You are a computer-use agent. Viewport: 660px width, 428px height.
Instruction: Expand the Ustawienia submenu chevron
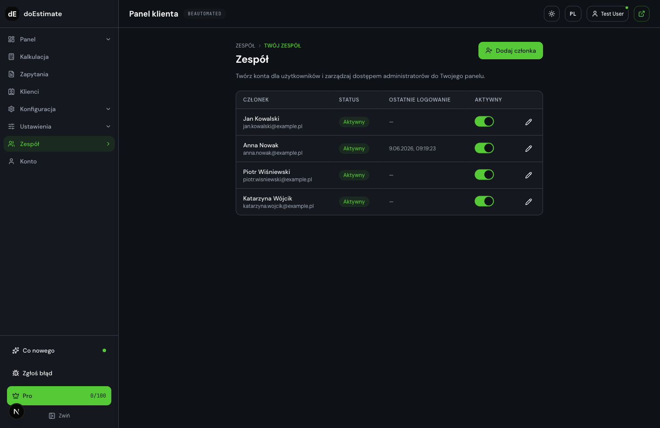pyautogui.click(x=108, y=126)
